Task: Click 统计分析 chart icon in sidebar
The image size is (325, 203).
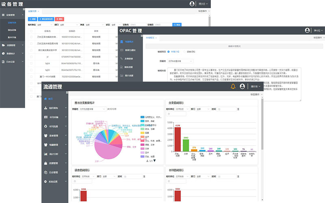Action: 45,154
